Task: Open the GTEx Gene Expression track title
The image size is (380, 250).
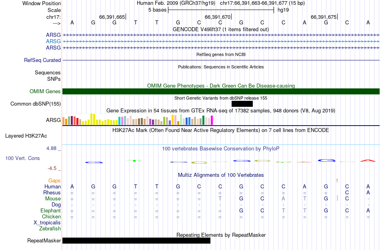Action: coord(221,111)
